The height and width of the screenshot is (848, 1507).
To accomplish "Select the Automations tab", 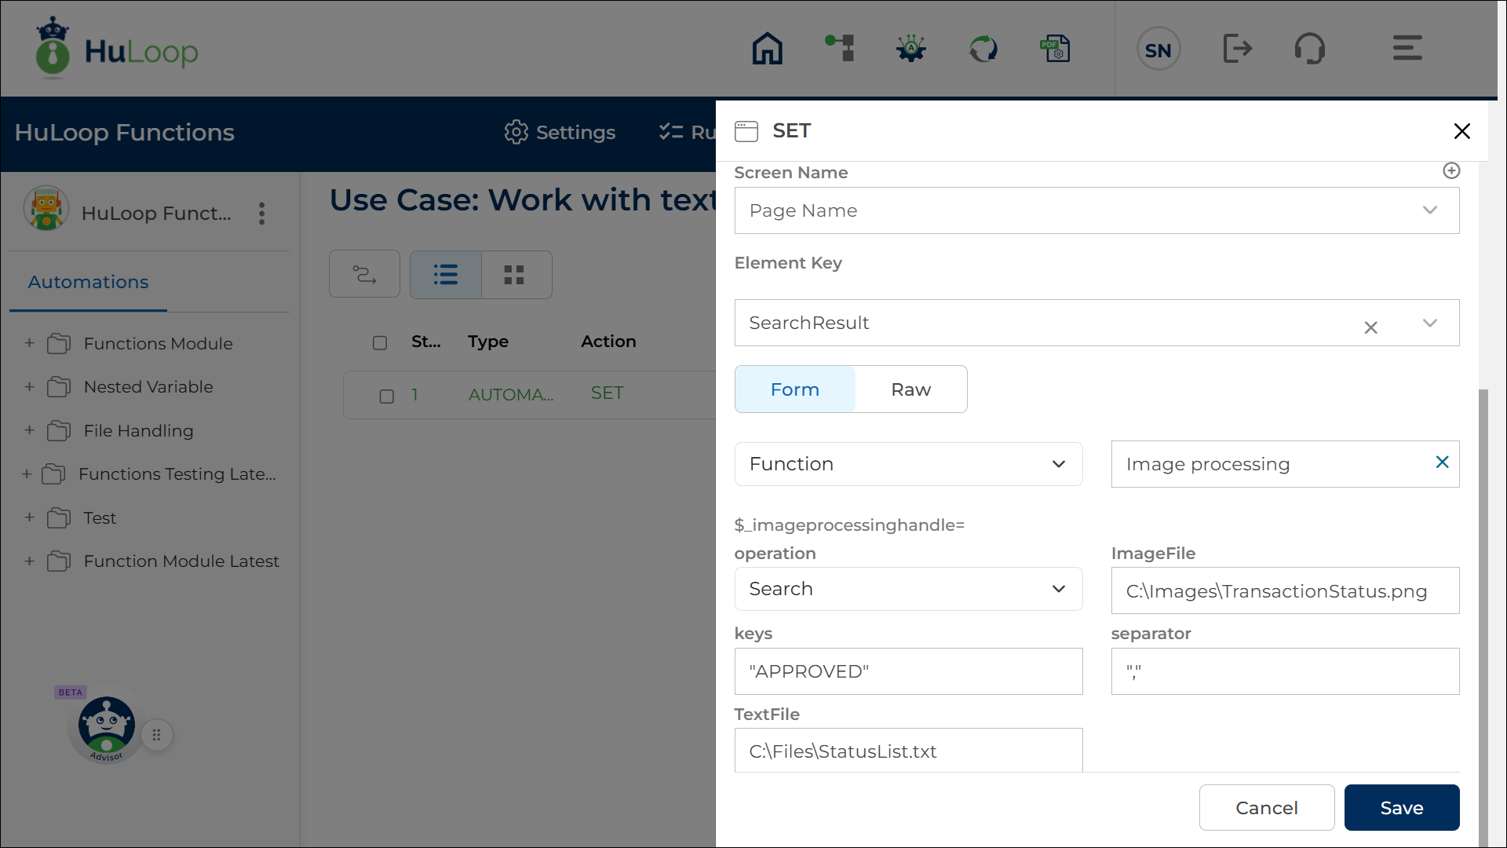I will coord(88,282).
